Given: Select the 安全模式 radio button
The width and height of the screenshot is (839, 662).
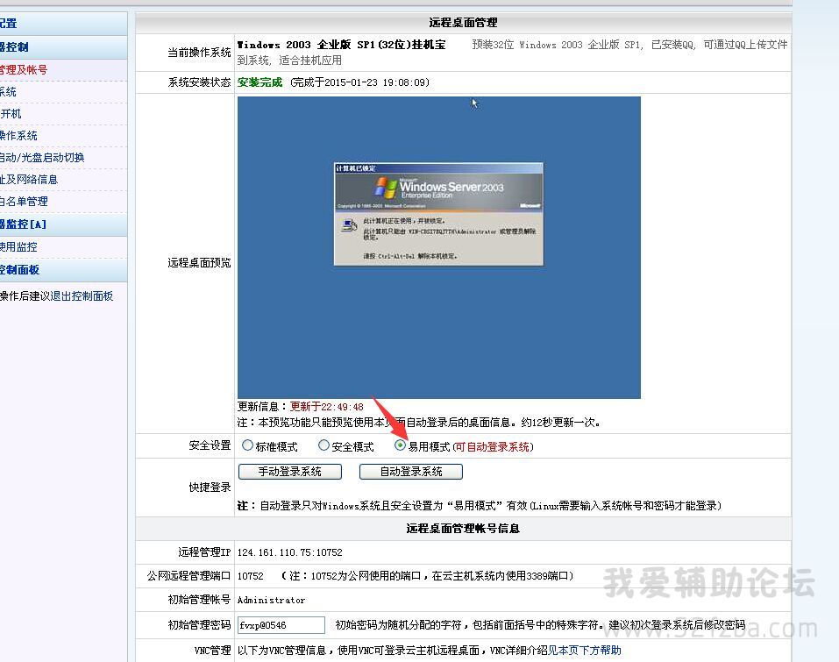Looking at the screenshot, I should point(324,445).
